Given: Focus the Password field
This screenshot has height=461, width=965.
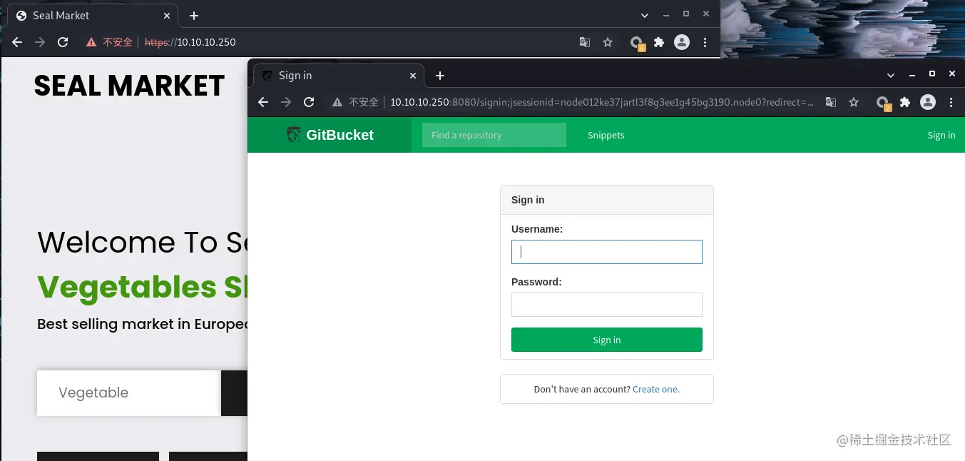Looking at the screenshot, I should pyautogui.click(x=607, y=305).
